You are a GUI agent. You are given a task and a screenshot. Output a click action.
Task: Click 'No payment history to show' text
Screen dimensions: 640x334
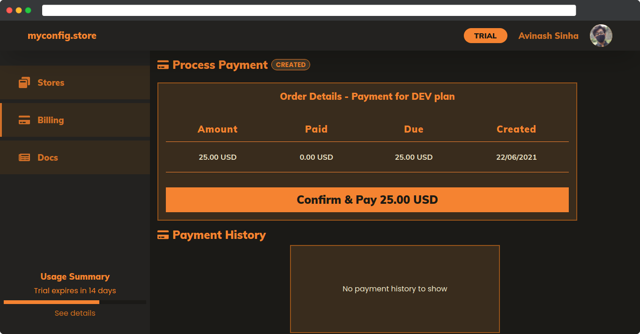[395, 289]
